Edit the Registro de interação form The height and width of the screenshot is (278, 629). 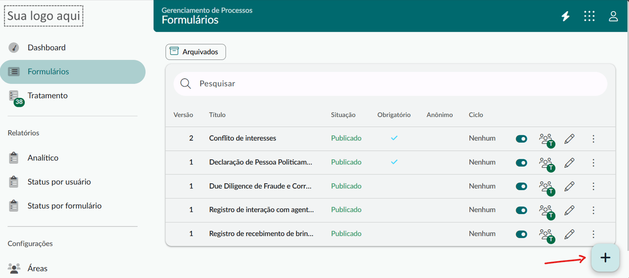[x=570, y=210]
